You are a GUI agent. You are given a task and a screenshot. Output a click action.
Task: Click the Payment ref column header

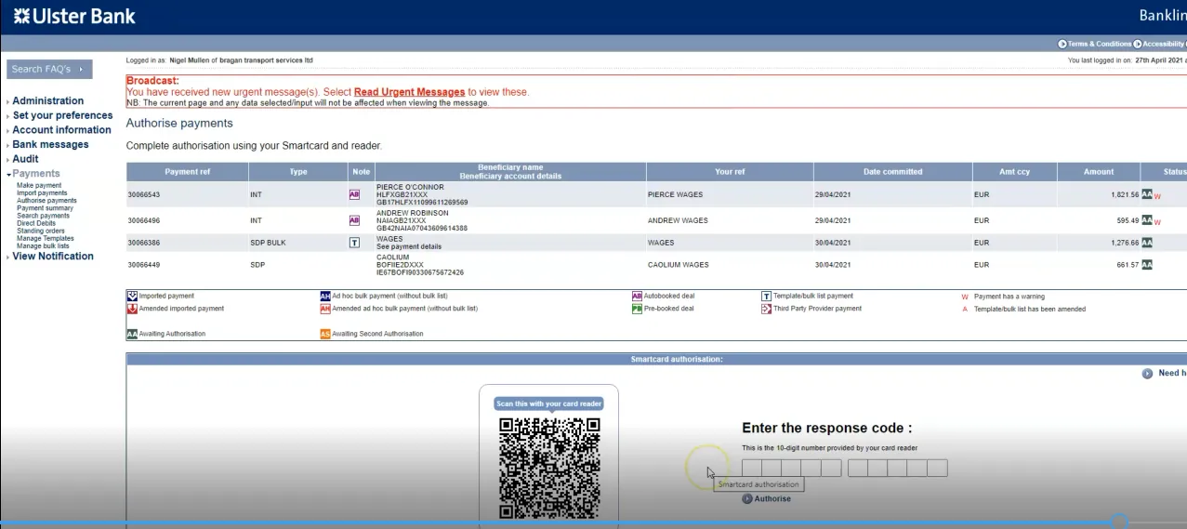[x=187, y=172]
